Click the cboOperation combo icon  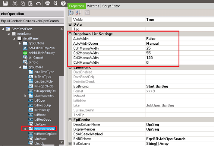[31, 129]
